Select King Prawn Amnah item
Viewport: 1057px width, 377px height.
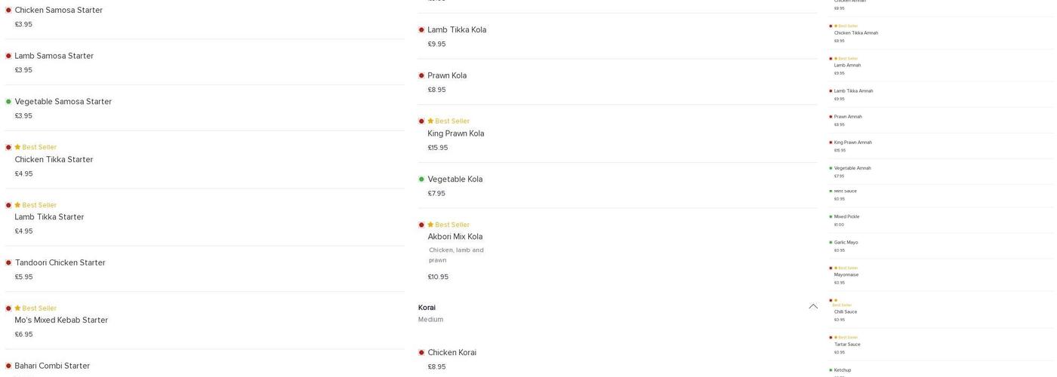[852, 143]
